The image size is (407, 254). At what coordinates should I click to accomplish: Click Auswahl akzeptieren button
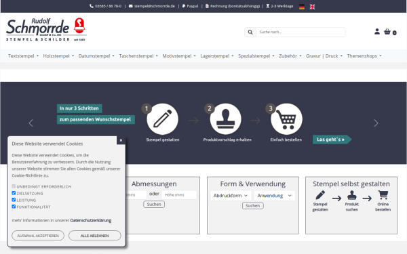(38, 236)
